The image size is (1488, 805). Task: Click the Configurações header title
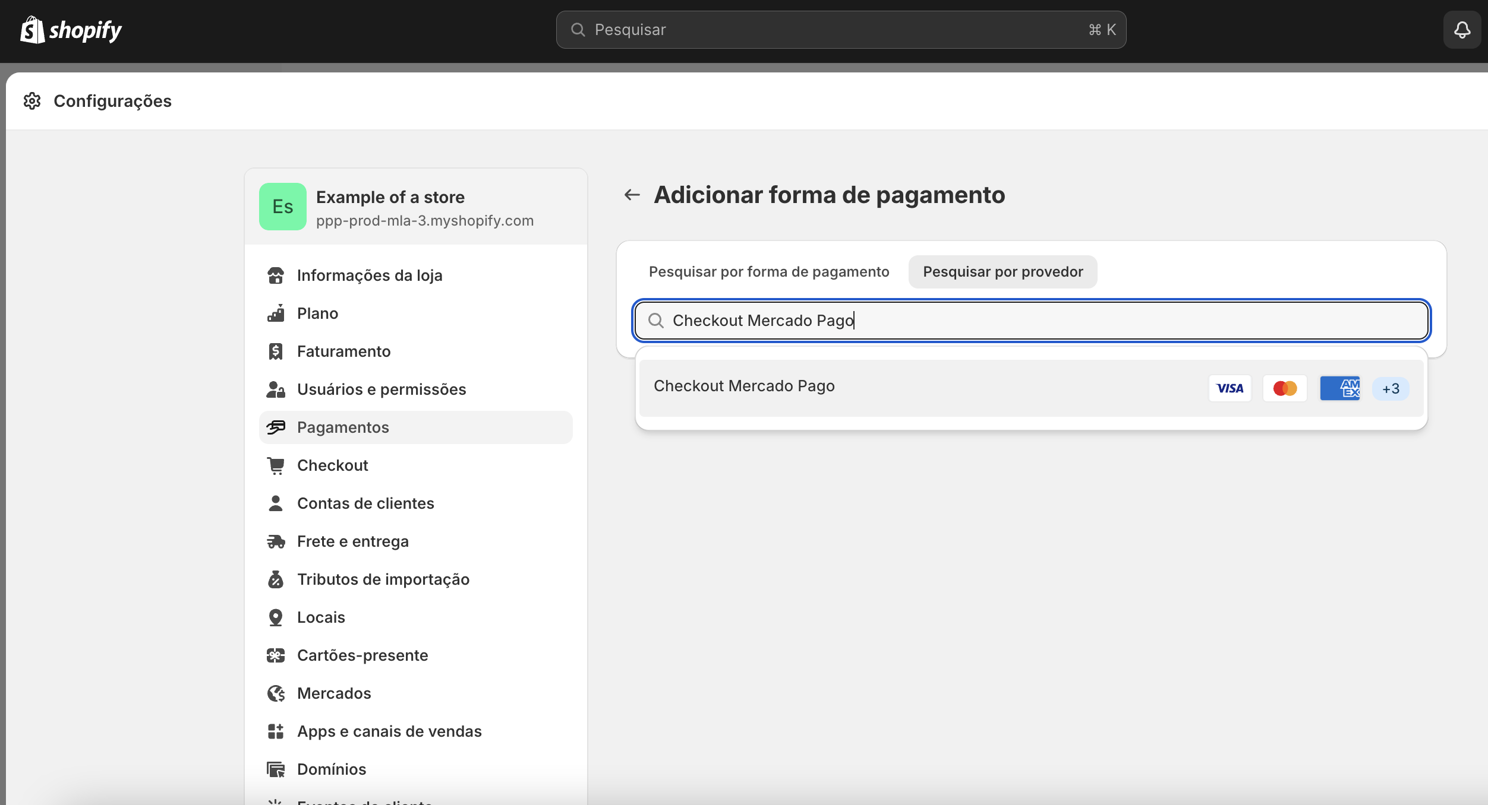[x=112, y=101]
